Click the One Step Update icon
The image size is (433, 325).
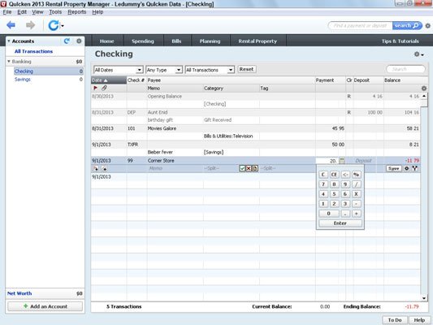pyautogui.click(x=54, y=25)
